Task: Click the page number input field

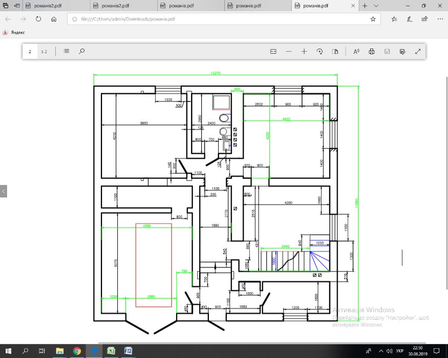Action: (x=30, y=51)
